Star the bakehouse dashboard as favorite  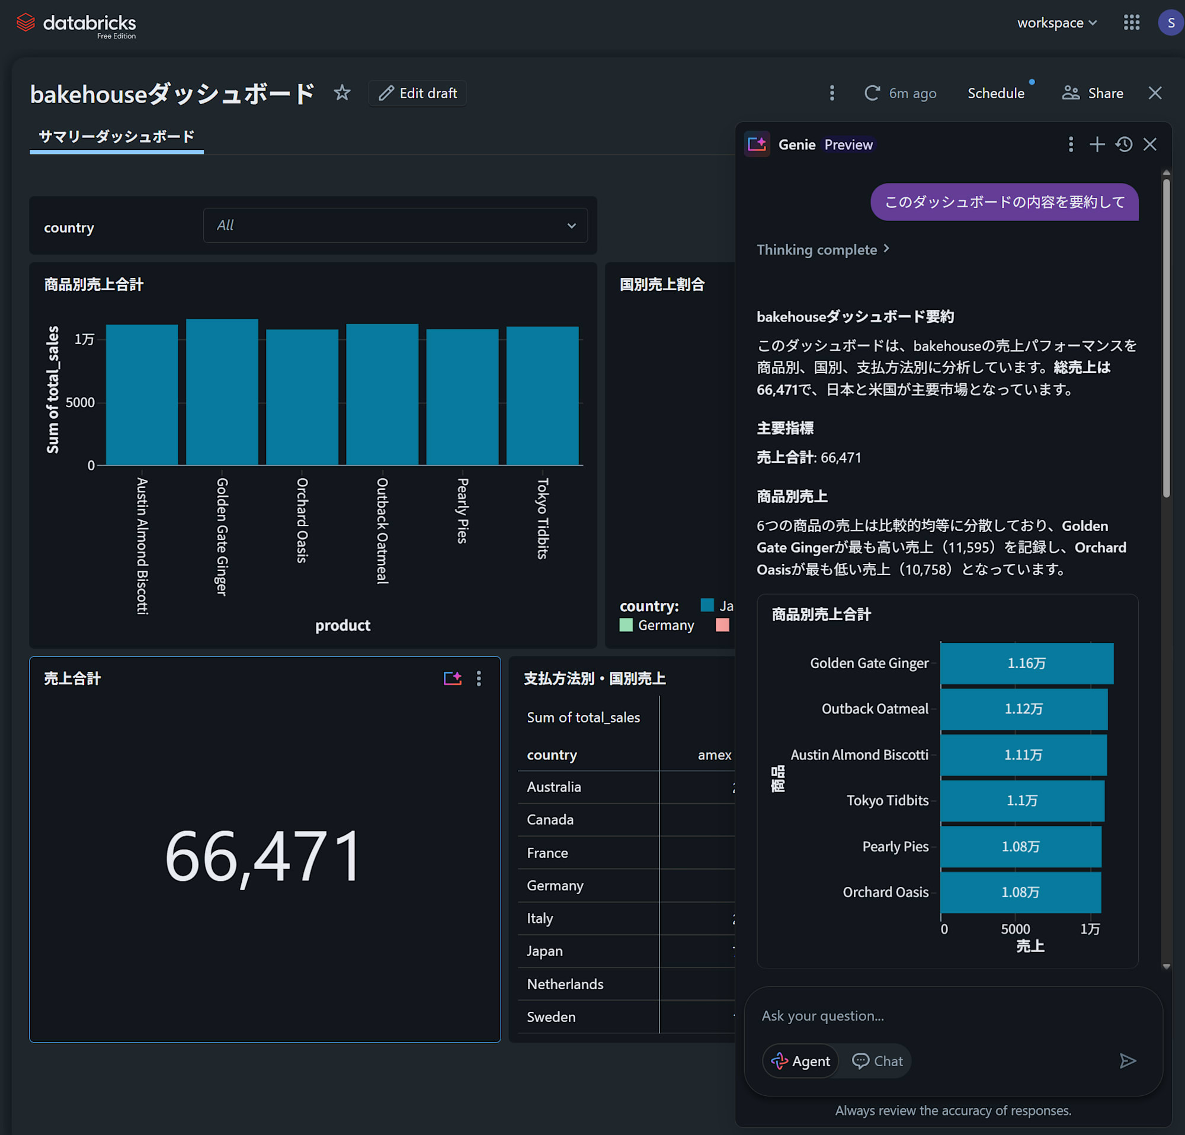(342, 93)
